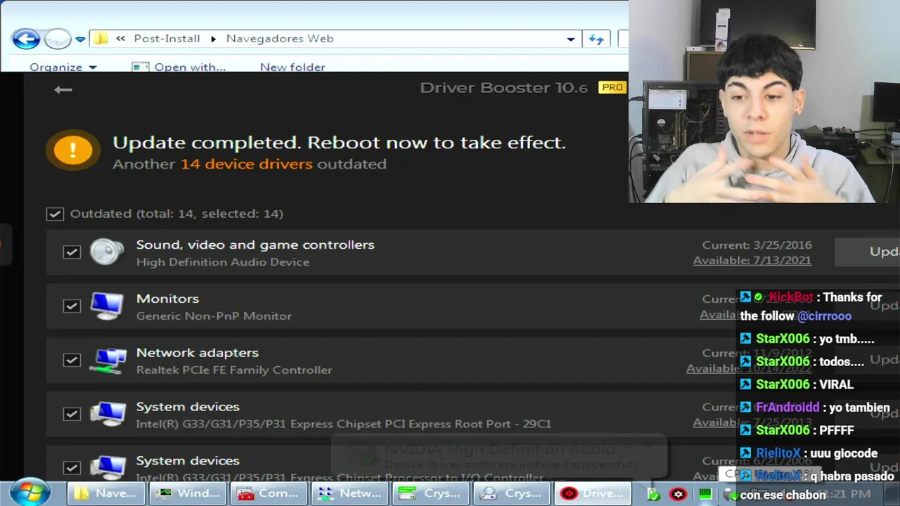Click red circular tray icon
Image resolution: width=900 pixels, height=506 pixels.
(678, 494)
